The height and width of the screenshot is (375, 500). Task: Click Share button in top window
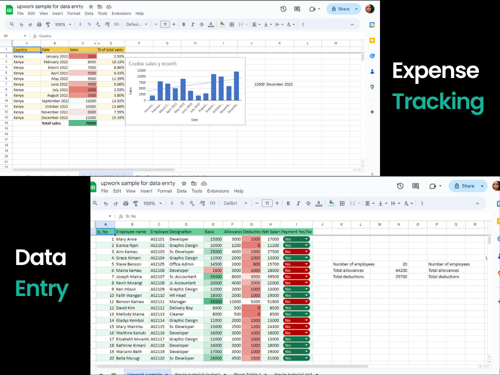(340, 9)
